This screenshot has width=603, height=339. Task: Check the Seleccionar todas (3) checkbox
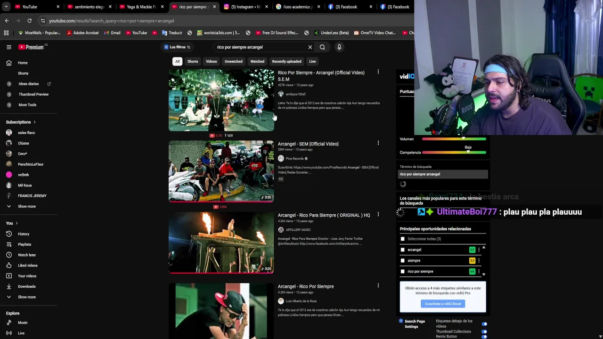402,239
